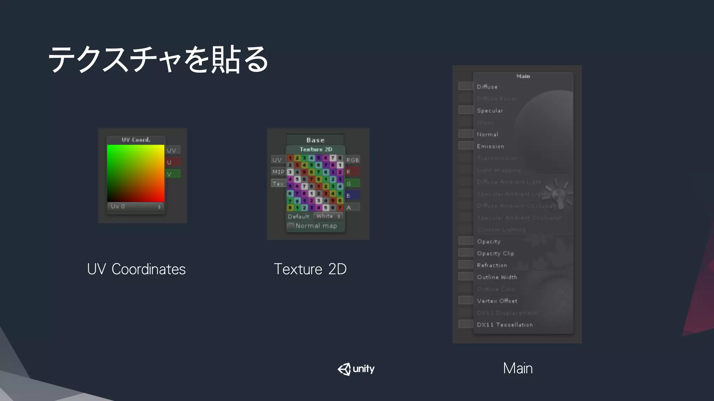Click the disabled Transmission label
This screenshot has width=714, height=401.
[x=497, y=158]
